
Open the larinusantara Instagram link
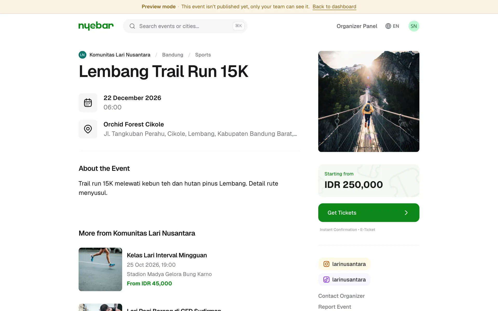pos(344,264)
